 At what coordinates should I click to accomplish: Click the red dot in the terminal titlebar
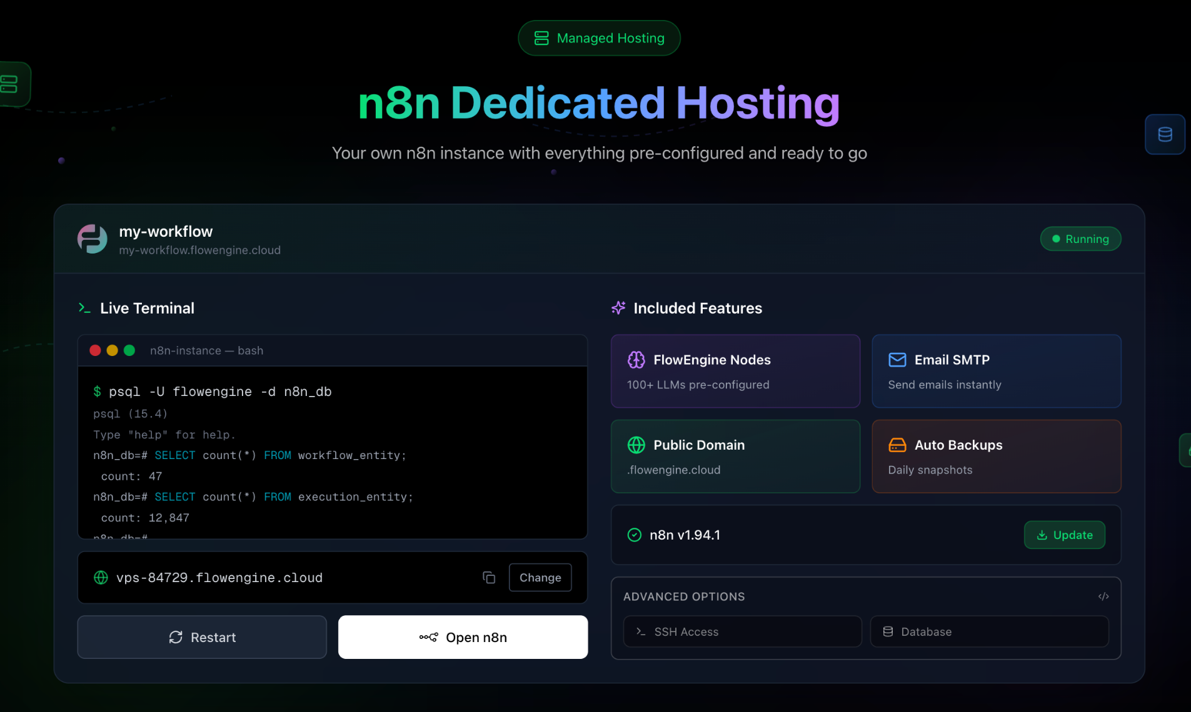pos(95,350)
